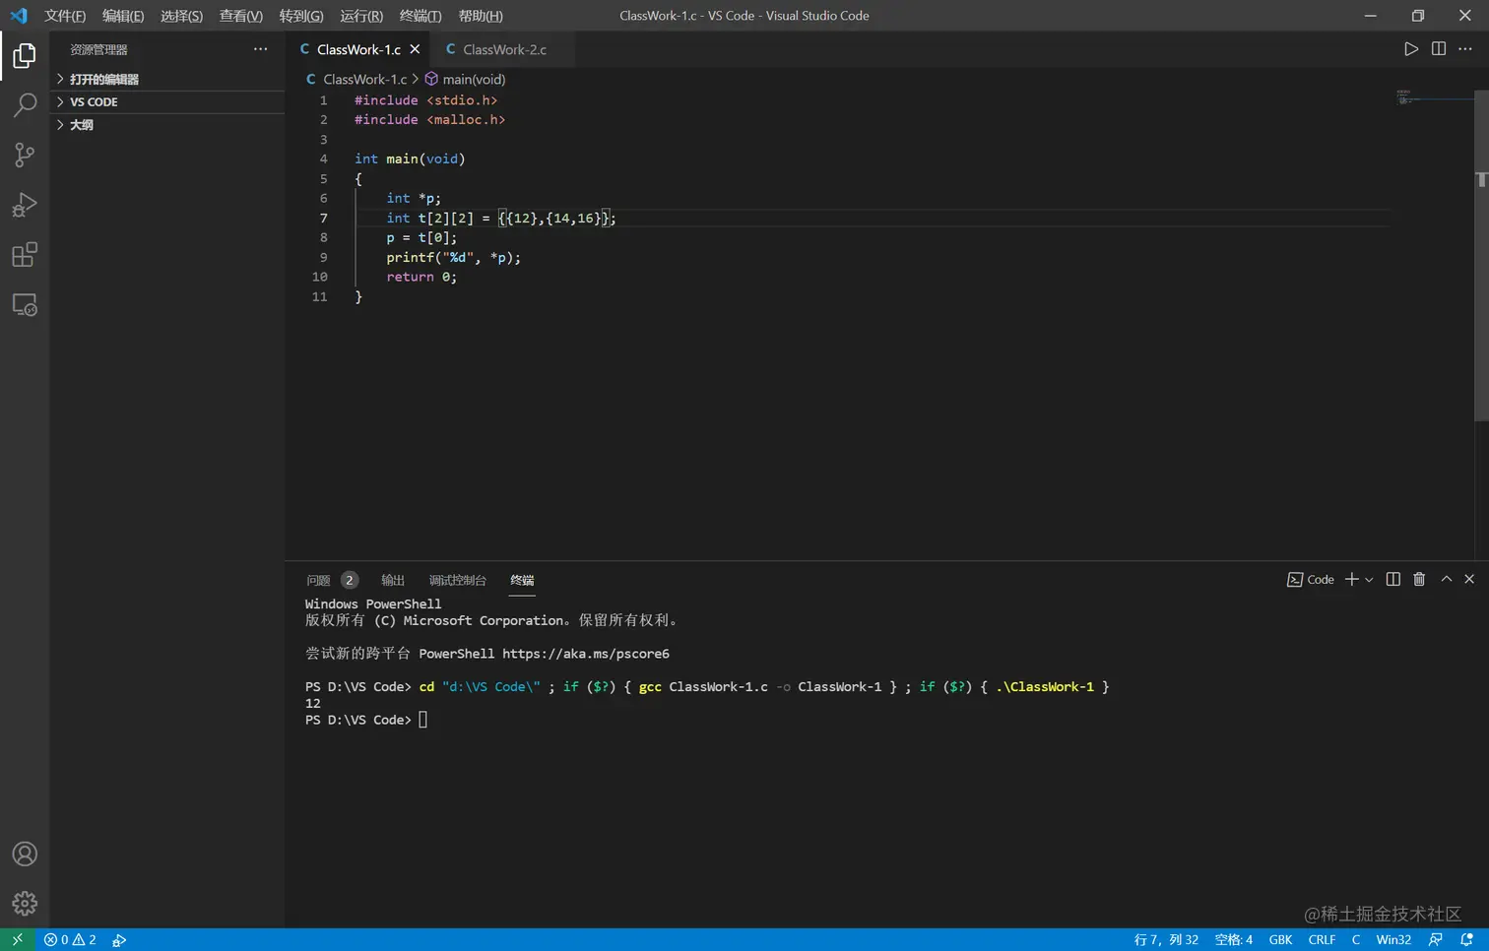Open notifications bell in status bar
1489x951 pixels.
(1466, 940)
